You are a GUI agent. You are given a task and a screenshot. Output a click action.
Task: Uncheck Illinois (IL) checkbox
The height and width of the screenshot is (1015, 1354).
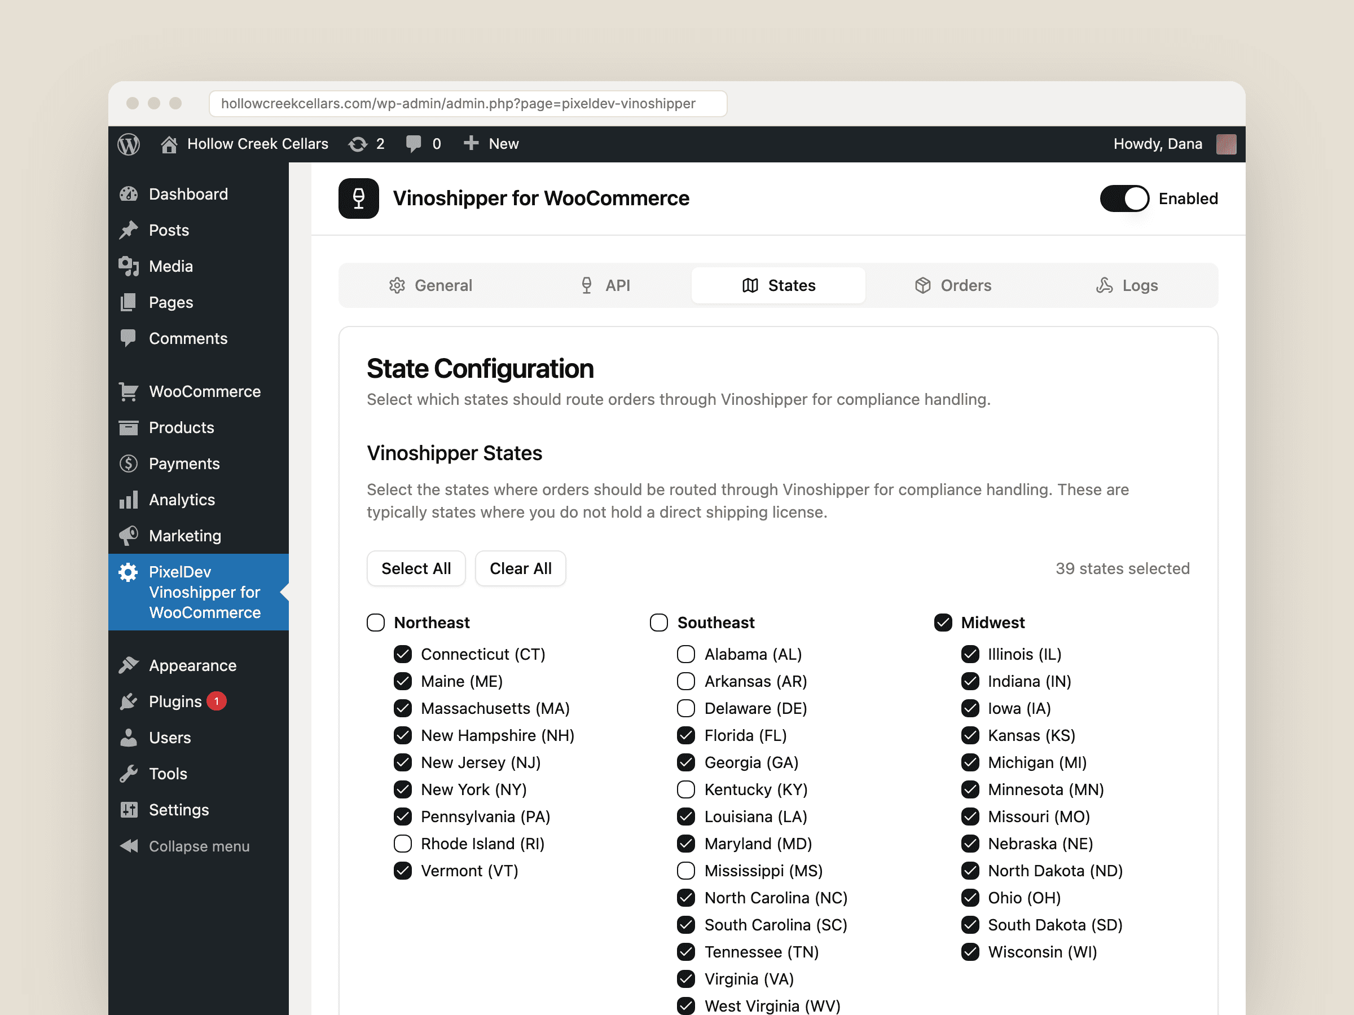(x=970, y=655)
